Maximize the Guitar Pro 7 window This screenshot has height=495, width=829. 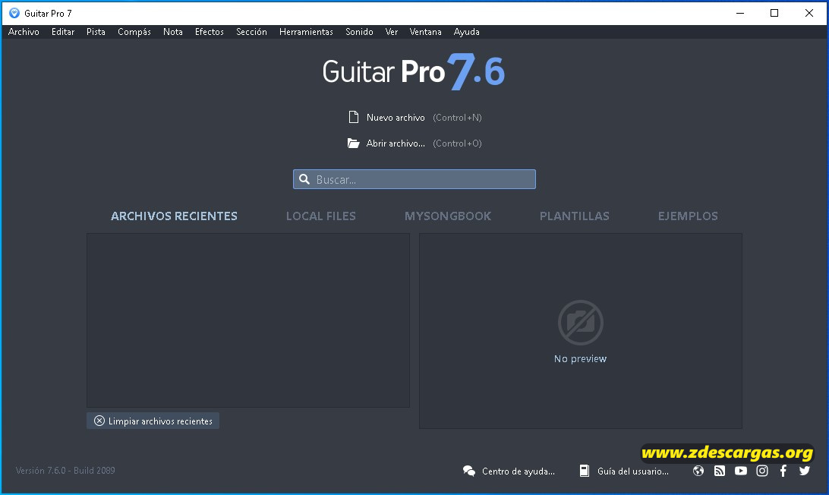click(x=774, y=13)
